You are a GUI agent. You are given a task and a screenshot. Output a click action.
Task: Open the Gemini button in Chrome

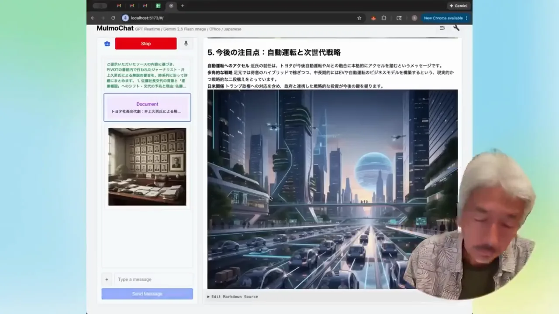(458, 6)
